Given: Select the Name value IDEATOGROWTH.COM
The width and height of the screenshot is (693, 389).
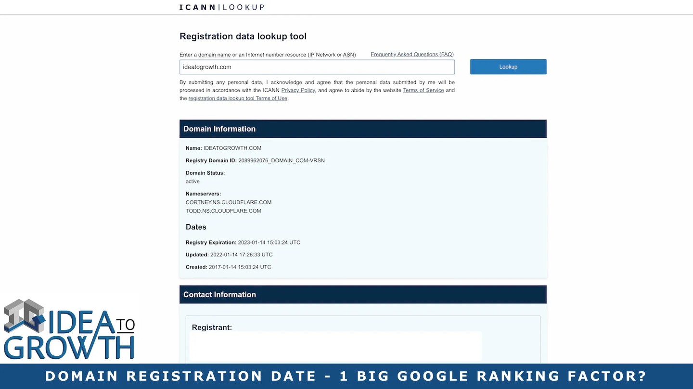Looking at the screenshot, I should [232, 148].
